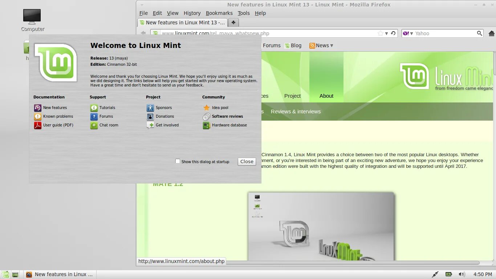Screen dimensions: 496x279
Task: Click the search magnifier in Yahoo box
Action: point(480,33)
